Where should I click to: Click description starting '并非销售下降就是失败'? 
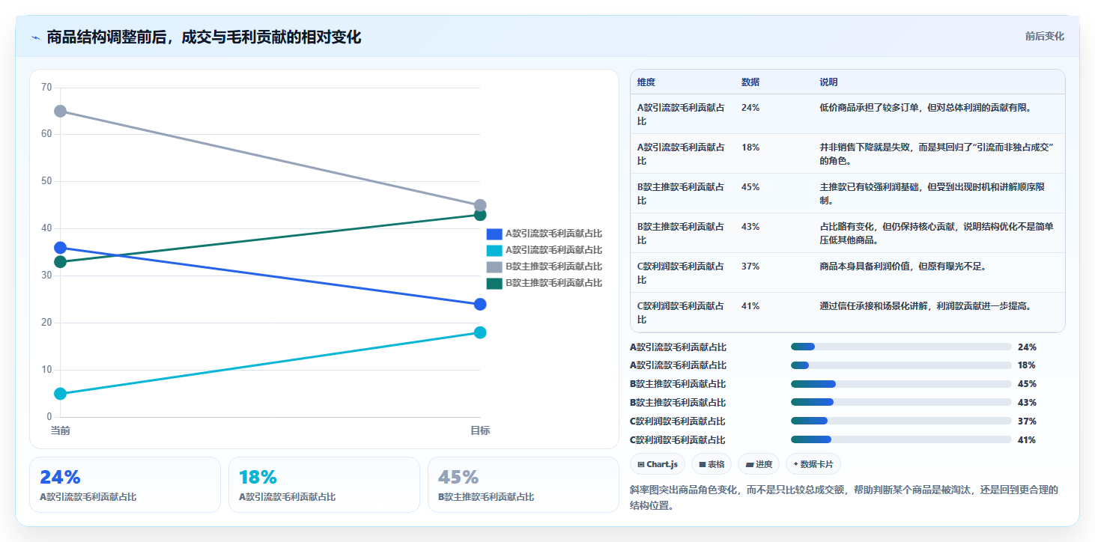coord(938,153)
